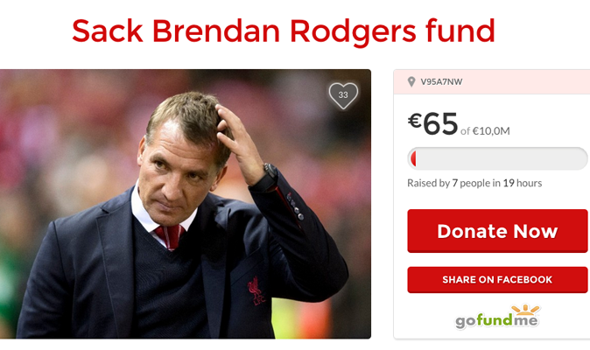The width and height of the screenshot is (590, 350).
Task: Click the euro symbol beside 65
Action: (x=415, y=121)
